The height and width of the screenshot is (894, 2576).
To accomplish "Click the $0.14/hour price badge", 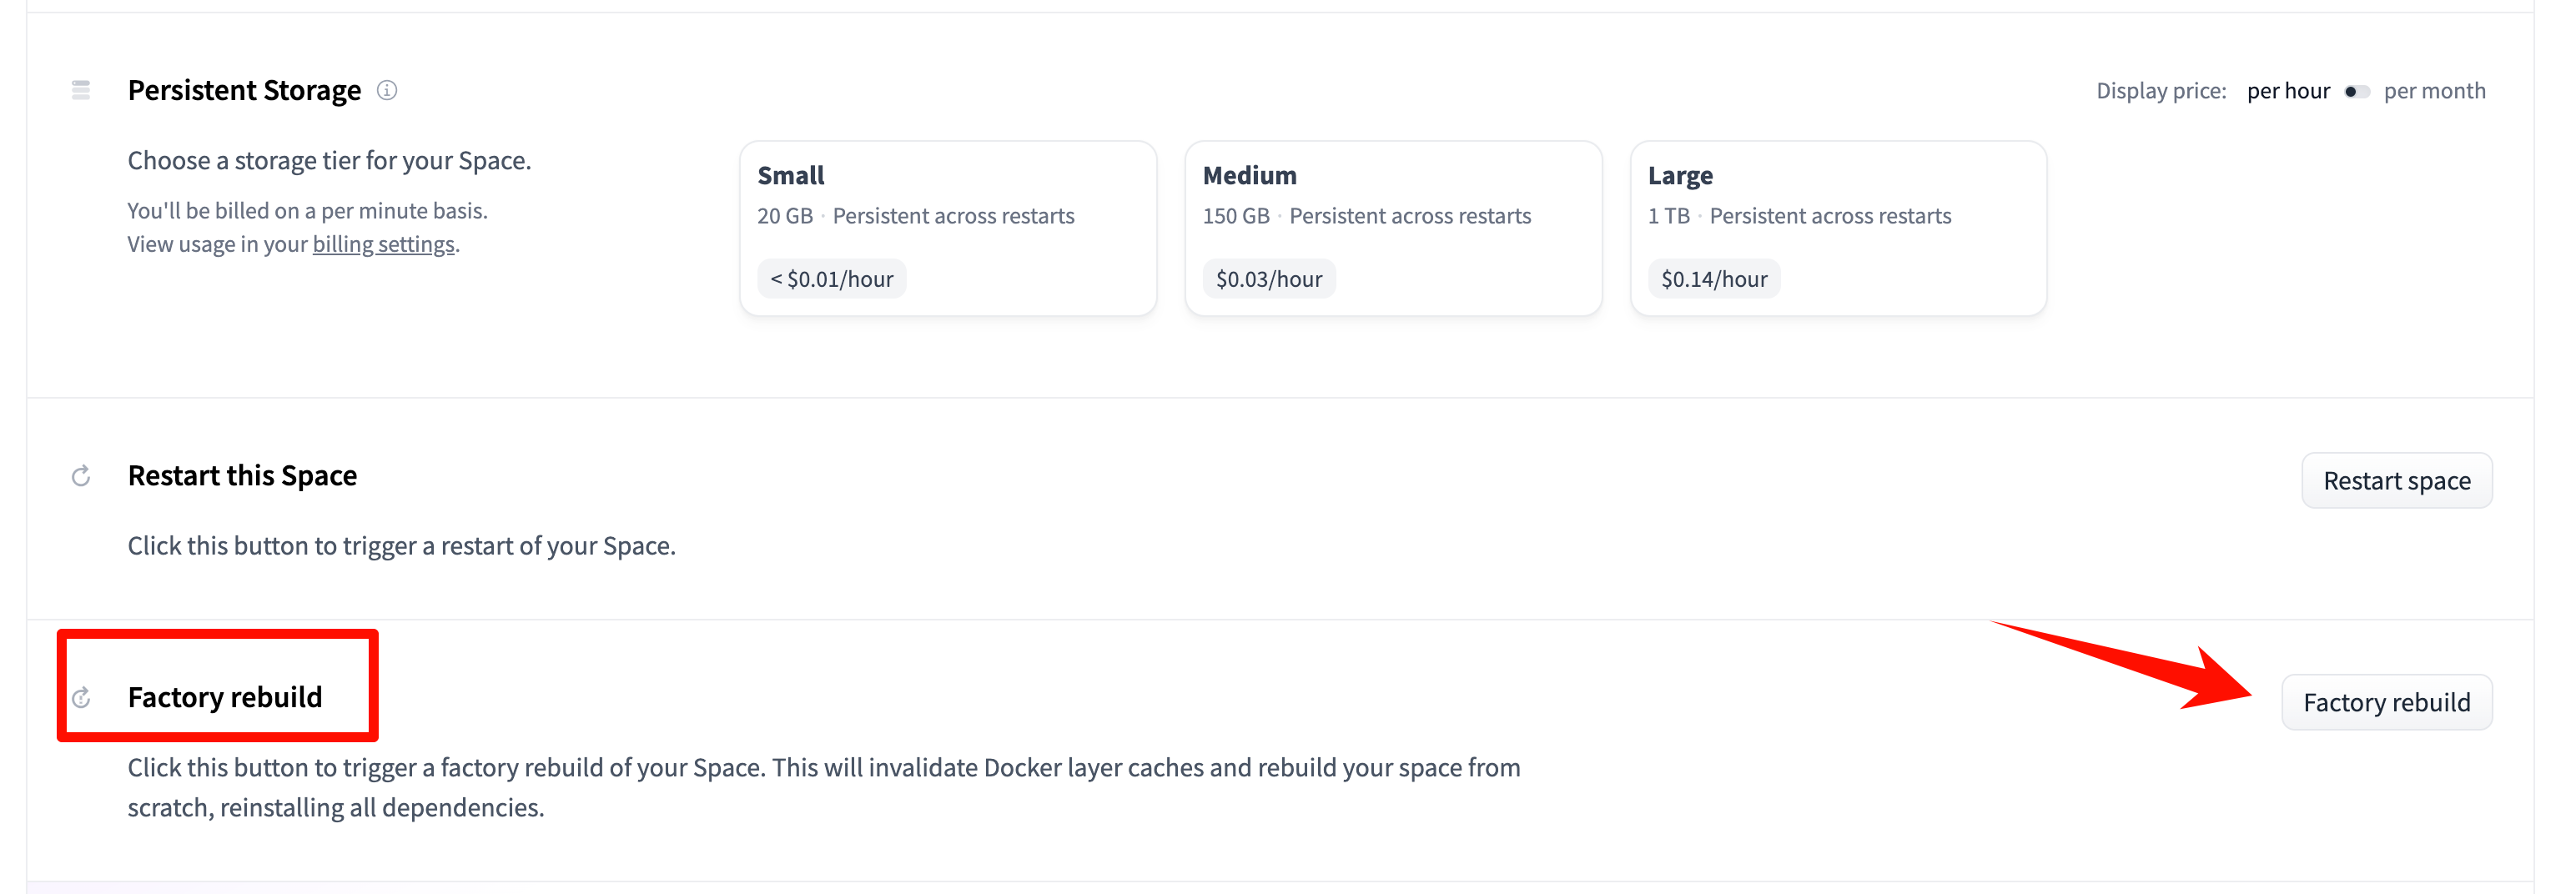I will tap(1714, 279).
